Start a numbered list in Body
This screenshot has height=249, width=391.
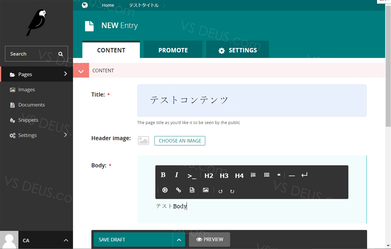253,175
